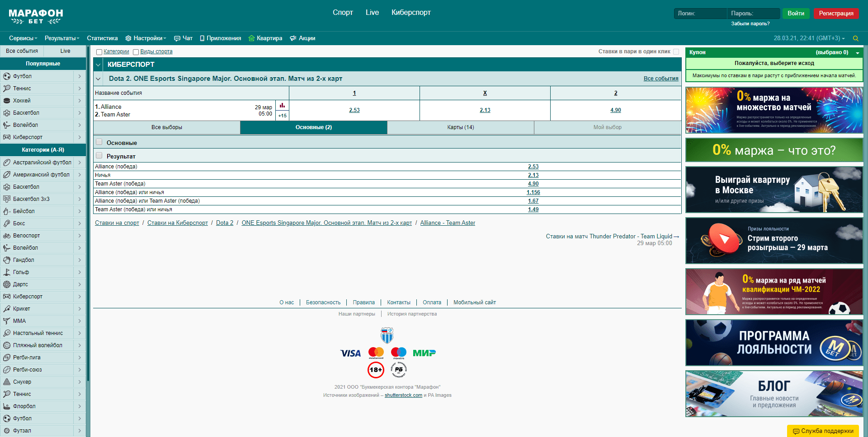Image resolution: width=868 pixels, height=437 pixels.
Task: Click the Handball icon
Action: tap(7, 260)
